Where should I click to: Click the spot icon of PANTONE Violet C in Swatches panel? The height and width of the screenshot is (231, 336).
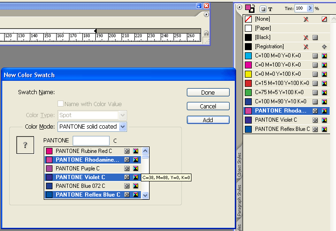[x=315, y=120]
